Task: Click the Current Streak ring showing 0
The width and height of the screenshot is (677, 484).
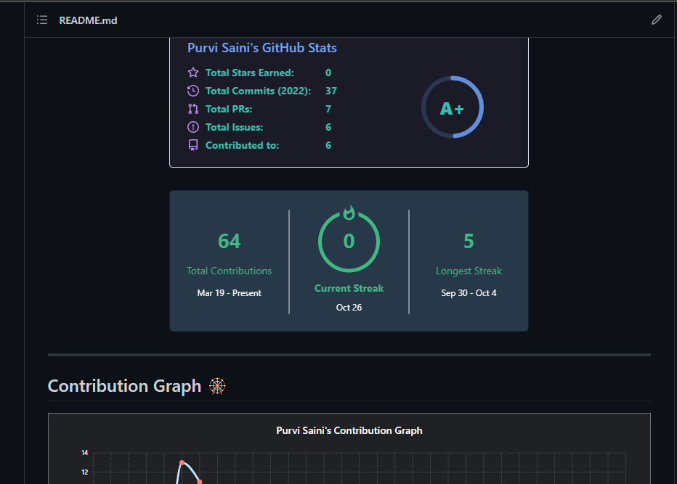Action: click(349, 241)
